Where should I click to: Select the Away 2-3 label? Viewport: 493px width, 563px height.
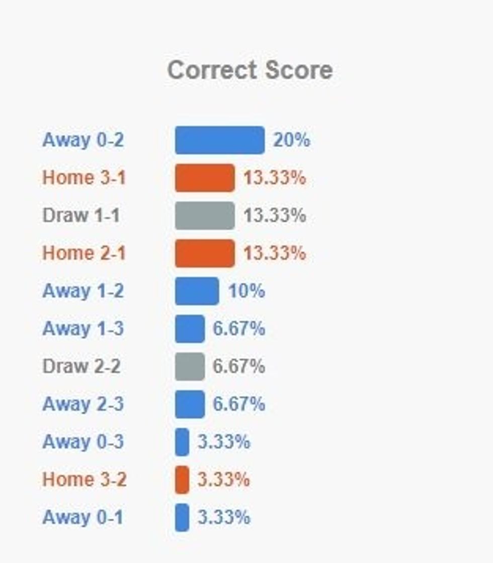click(x=83, y=404)
